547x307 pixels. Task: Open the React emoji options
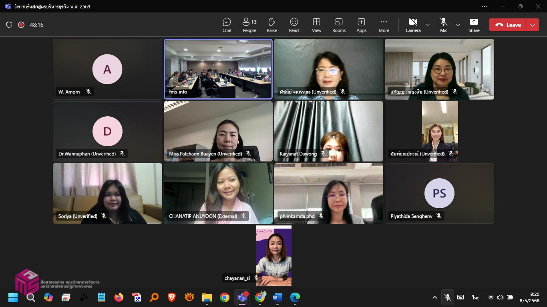tap(294, 25)
